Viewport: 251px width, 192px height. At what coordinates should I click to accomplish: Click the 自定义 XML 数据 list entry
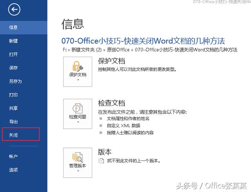pyautogui.click(x=124, y=126)
